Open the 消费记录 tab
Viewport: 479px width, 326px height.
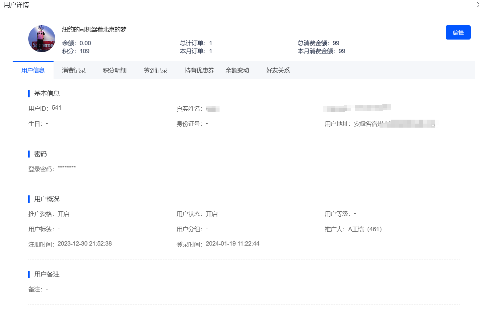pos(74,70)
